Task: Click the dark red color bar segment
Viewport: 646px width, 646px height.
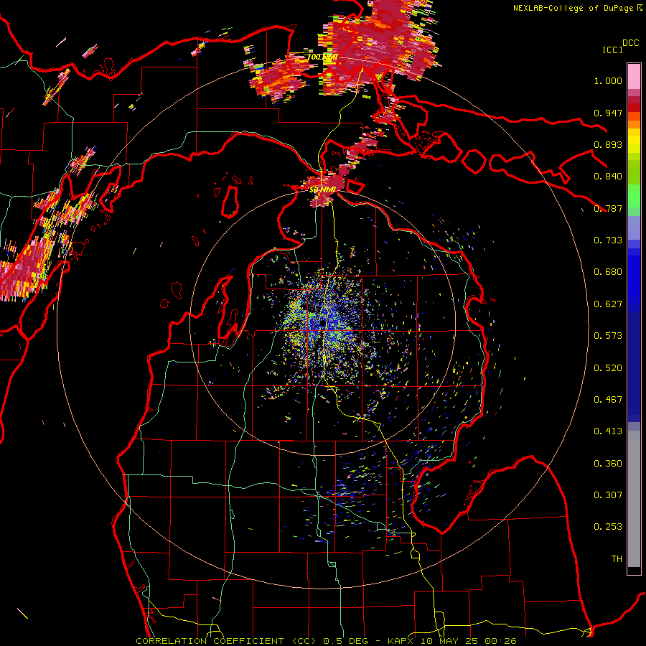Action: point(634,108)
